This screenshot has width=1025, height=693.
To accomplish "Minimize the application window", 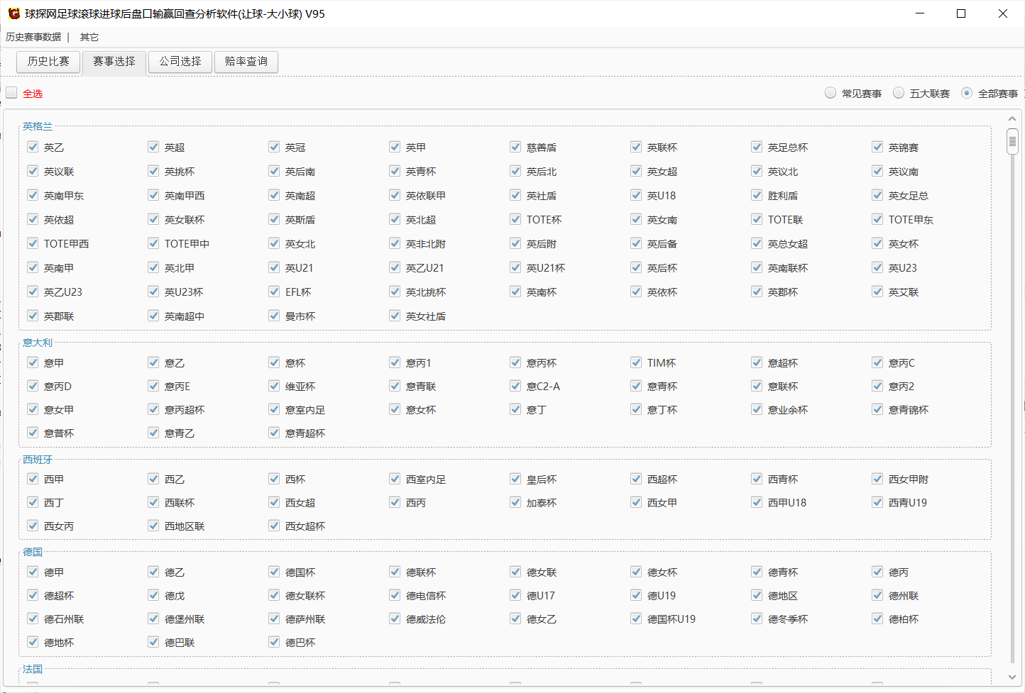I will click(920, 13).
